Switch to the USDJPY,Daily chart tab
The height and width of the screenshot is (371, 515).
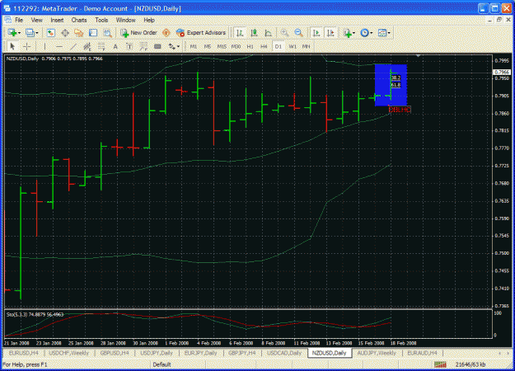[x=157, y=353]
